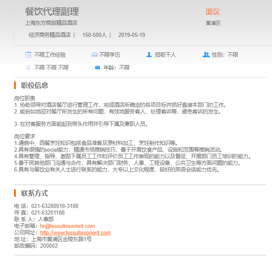Click the education book icon
Image resolution: width=272 pixels, height=256 pixels.
pos(94,55)
